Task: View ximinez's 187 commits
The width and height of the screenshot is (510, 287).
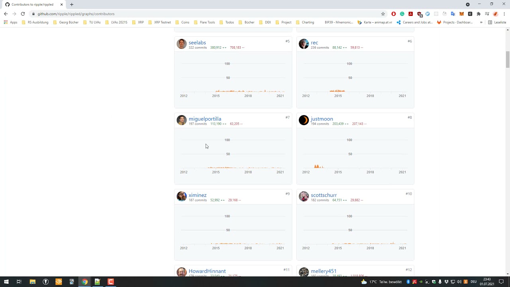Action: pyautogui.click(x=198, y=200)
